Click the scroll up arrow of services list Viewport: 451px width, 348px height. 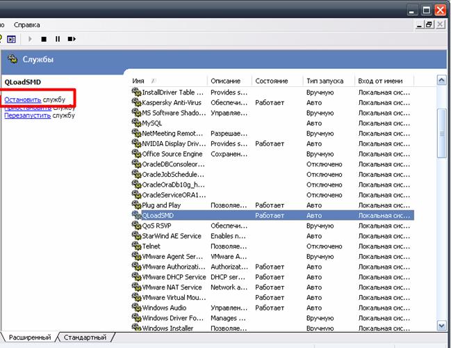coord(441,80)
